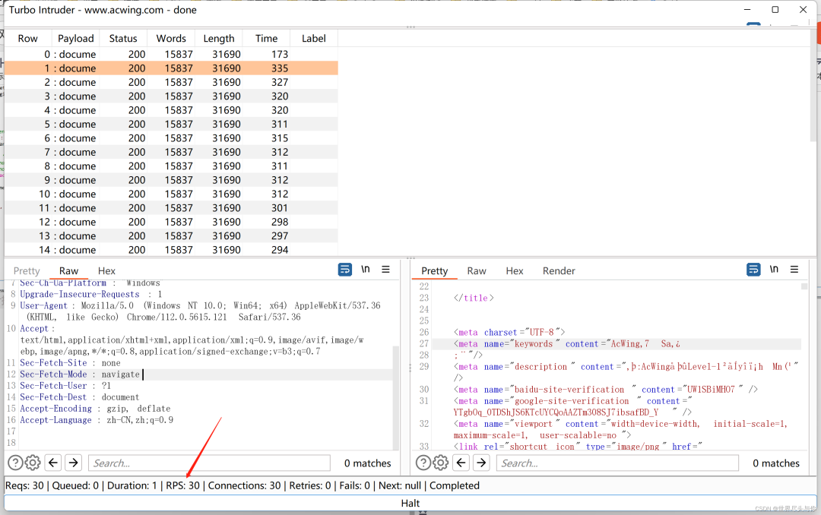Select the request Raw tab

[x=68, y=270]
